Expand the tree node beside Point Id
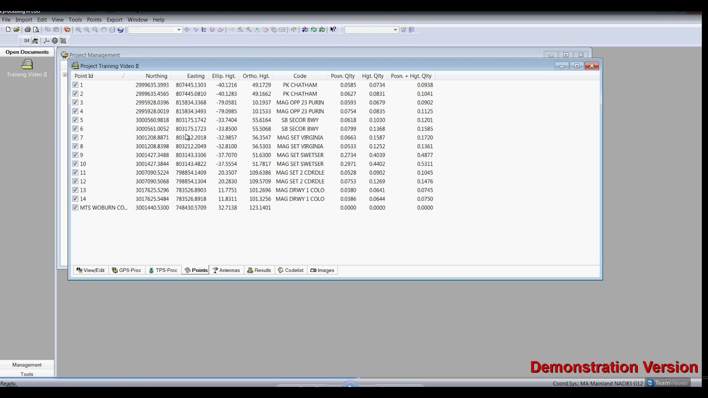The image size is (708, 398). coord(65,75)
